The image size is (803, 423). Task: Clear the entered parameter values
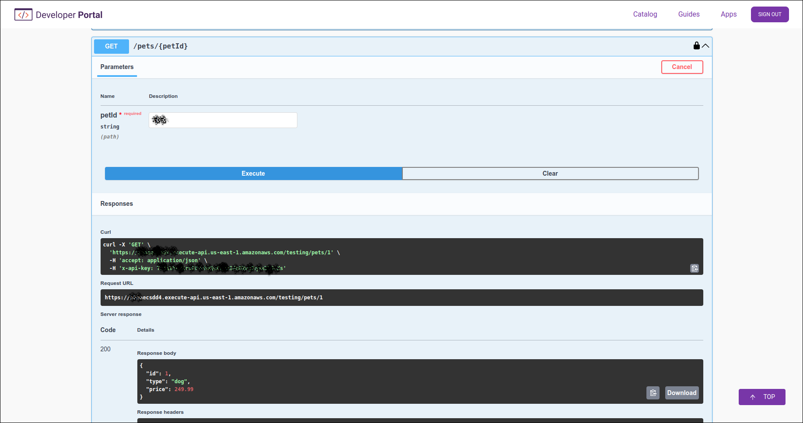pyautogui.click(x=550, y=173)
